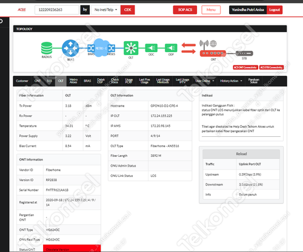Click the Serial Number value FHTT9521AA18
This screenshot has height=252, width=303.
(57, 190)
